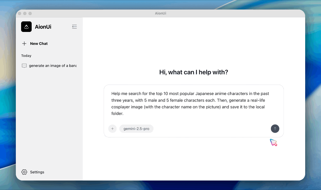The image size is (321, 190).
Task: Click the chat bubble icon in history
Action: click(24, 66)
